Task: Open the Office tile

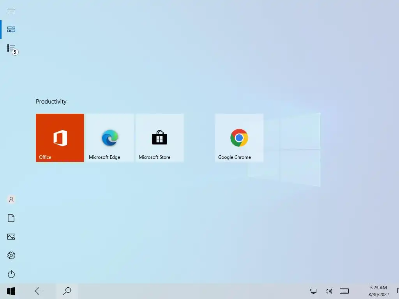Action: click(x=60, y=137)
